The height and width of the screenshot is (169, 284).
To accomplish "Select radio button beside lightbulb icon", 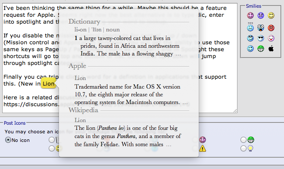I will (x=243, y=148).
